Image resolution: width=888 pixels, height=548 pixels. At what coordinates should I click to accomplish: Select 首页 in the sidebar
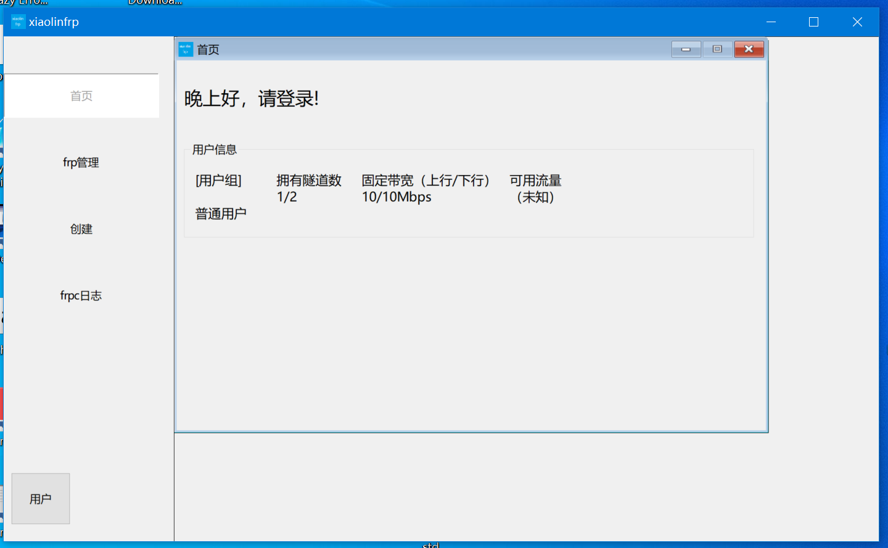(x=81, y=96)
